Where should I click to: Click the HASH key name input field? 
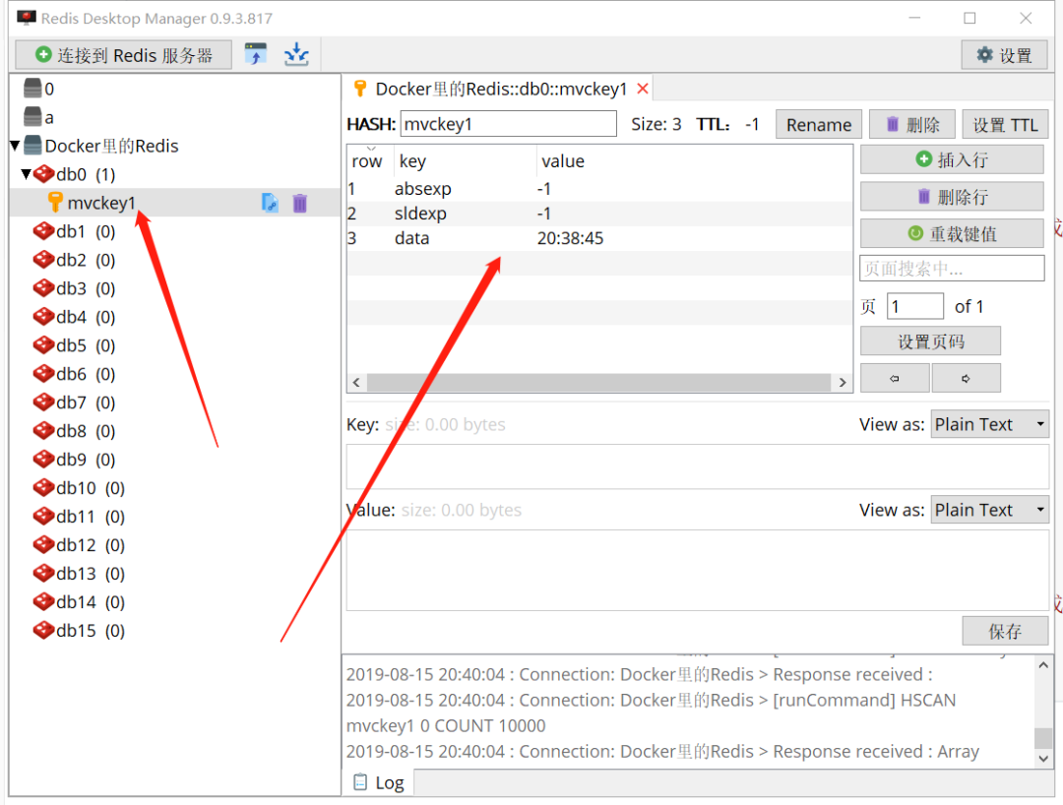click(509, 124)
